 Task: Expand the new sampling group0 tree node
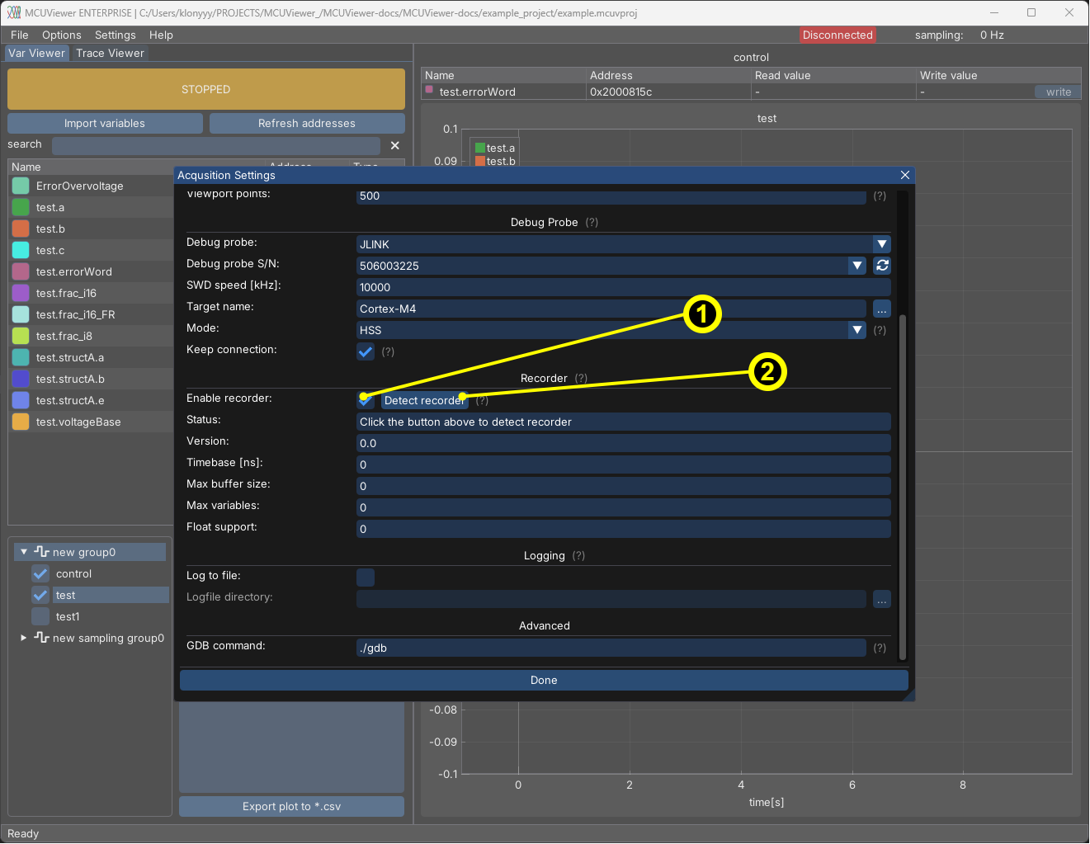[23, 638]
